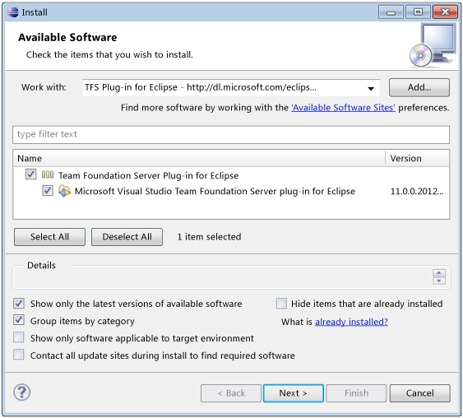Click the version value 11.0.0.2012...
463x418 pixels.
[417, 192]
